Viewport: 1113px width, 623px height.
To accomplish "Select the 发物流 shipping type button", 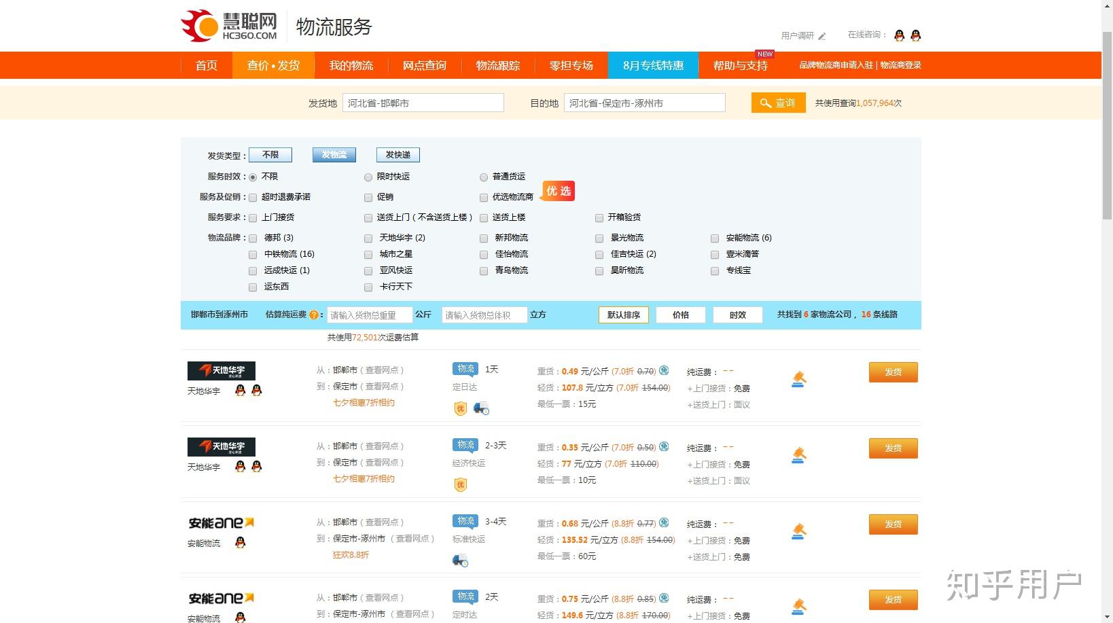I will click(334, 155).
